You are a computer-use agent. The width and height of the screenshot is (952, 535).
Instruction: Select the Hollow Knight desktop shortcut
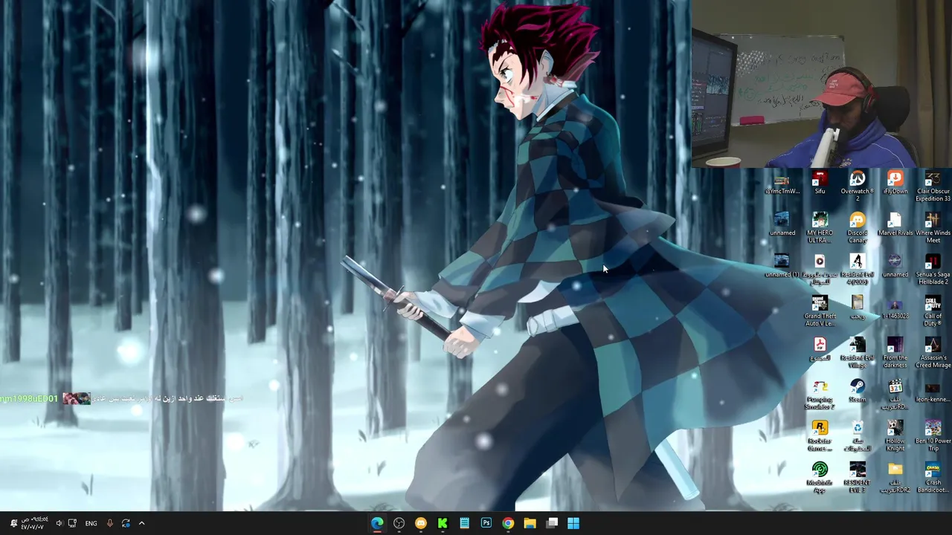click(x=895, y=436)
